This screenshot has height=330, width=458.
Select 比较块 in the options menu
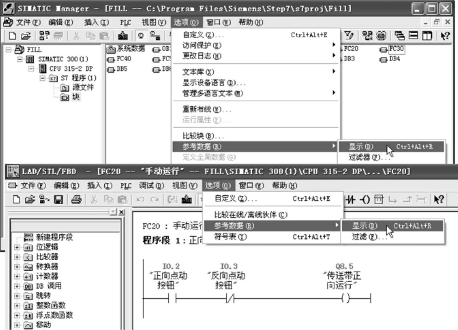pos(255,136)
